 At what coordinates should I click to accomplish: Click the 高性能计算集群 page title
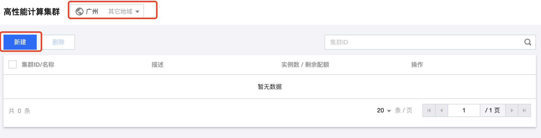pos(32,12)
